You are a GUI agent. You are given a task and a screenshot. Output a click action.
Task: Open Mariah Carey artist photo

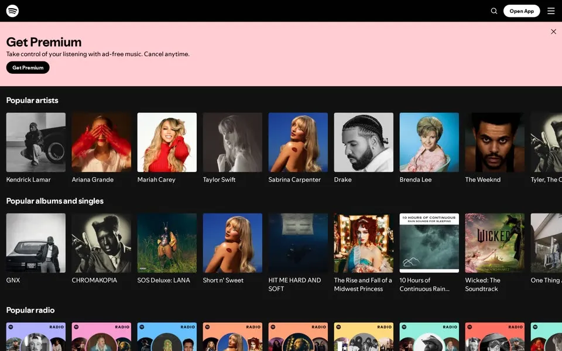point(167,142)
